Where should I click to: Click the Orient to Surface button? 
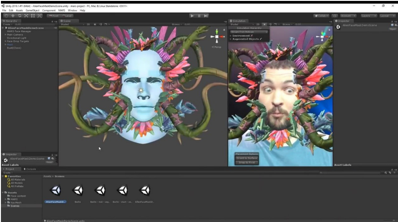tap(247, 158)
